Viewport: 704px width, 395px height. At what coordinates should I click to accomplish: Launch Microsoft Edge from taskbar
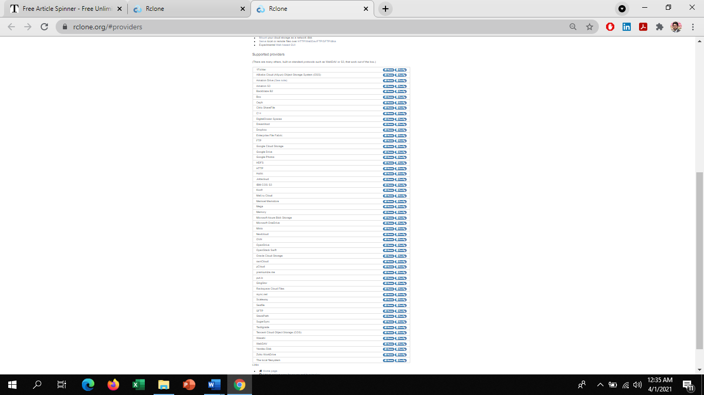pyautogui.click(x=88, y=385)
